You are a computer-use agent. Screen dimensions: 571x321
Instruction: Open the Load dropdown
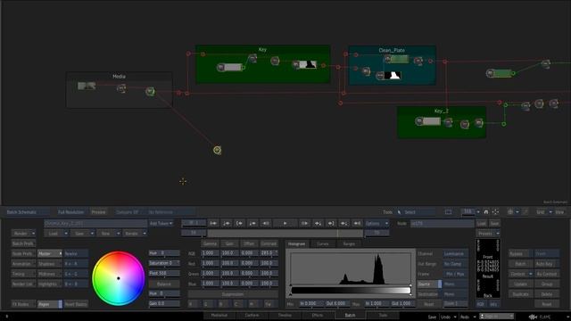pos(56,234)
